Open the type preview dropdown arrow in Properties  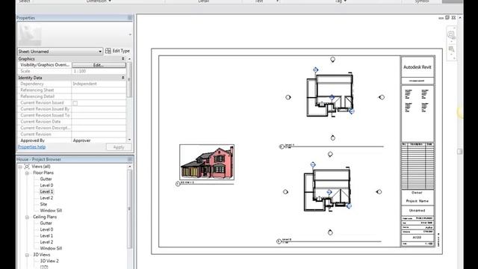(130, 34)
